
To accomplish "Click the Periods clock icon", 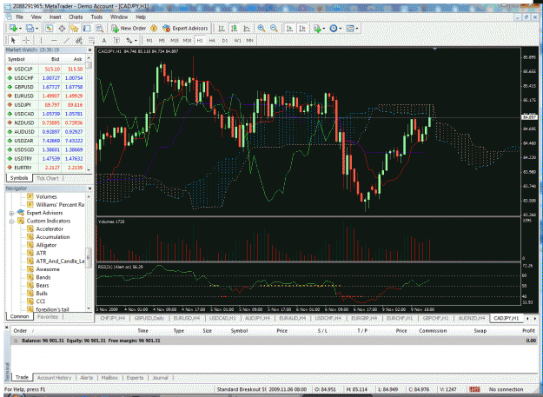I will click(334, 29).
